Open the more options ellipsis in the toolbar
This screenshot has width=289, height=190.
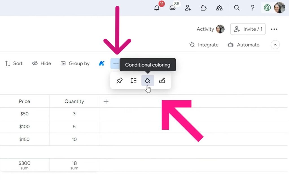115,63
